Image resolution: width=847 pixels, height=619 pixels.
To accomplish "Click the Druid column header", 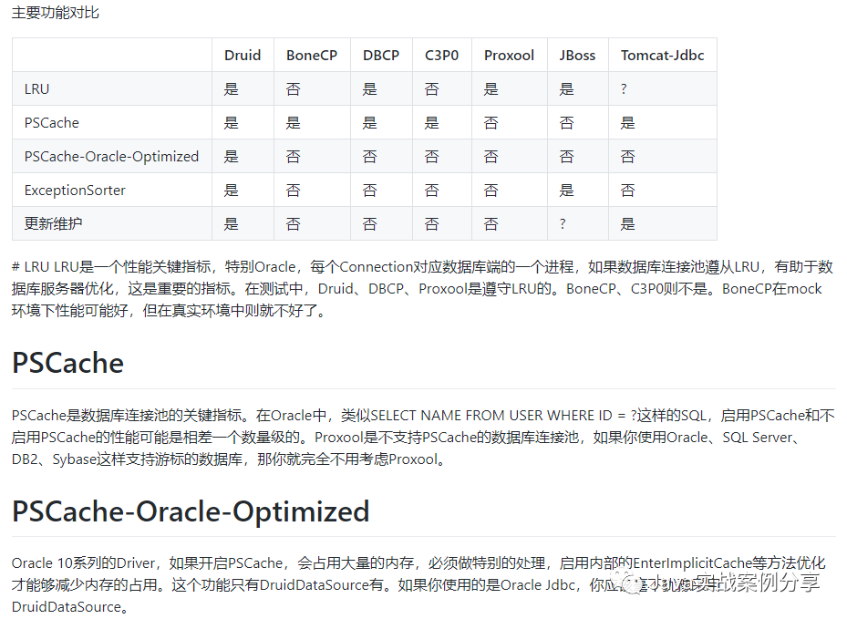I will pyautogui.click(x=243, y=55).
